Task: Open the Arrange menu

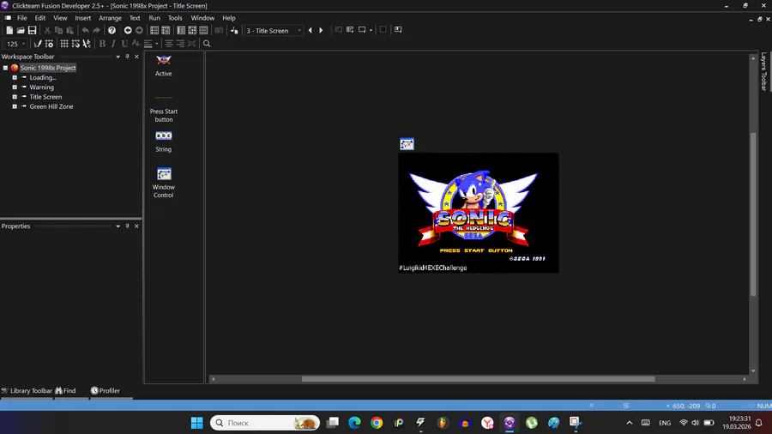Action: pos(110,18)
